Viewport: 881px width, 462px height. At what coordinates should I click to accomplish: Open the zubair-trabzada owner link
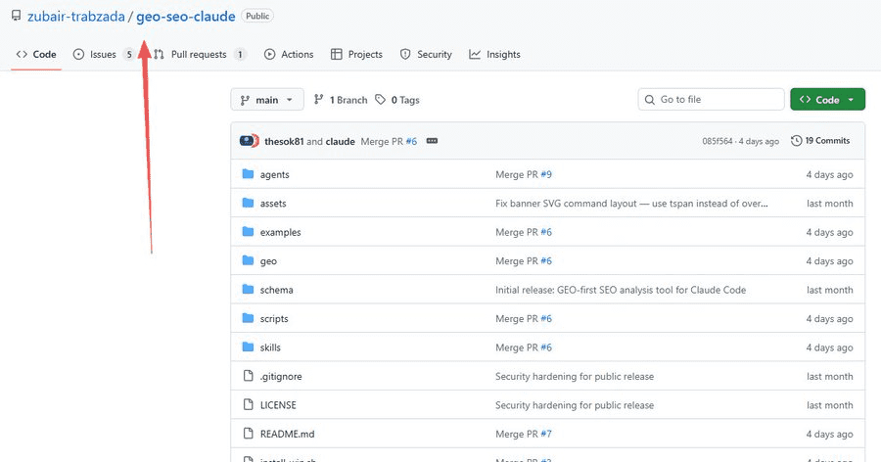(x=75, y=17)
